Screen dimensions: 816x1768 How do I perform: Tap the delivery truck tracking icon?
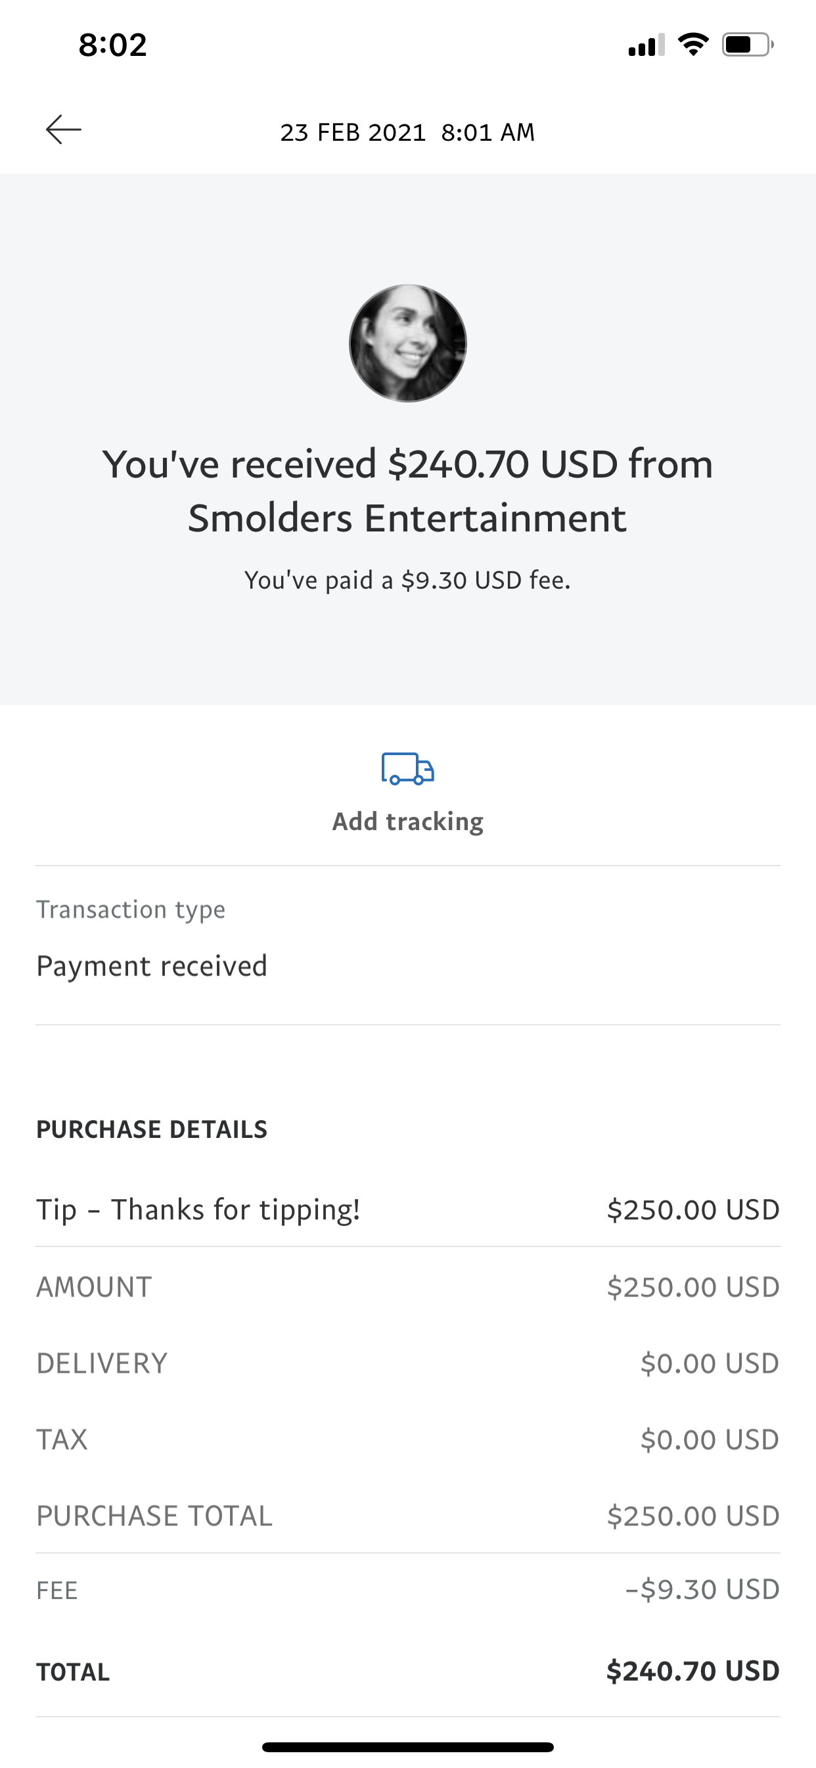tap(408, 769)
